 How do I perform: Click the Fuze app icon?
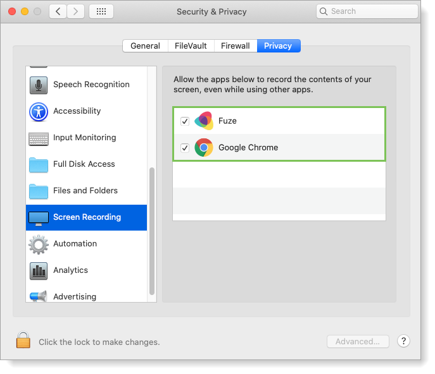(204, 121)
